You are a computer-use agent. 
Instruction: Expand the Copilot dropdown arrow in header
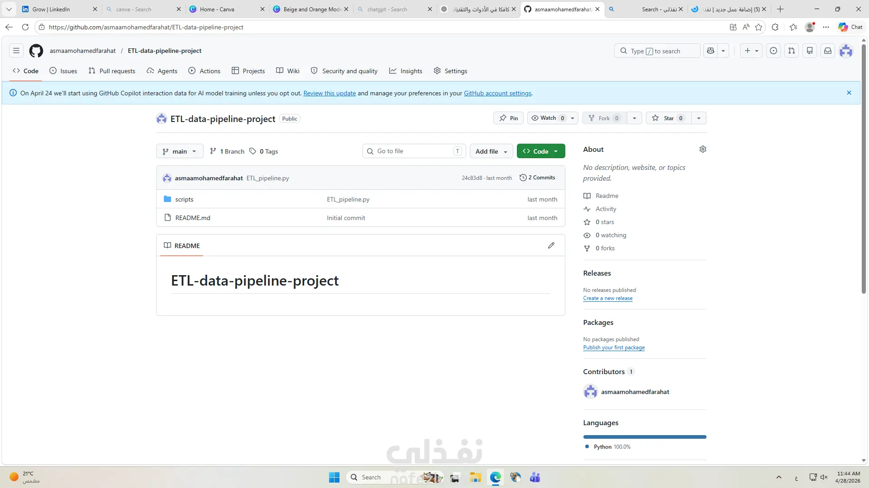(x=723, y=51)
